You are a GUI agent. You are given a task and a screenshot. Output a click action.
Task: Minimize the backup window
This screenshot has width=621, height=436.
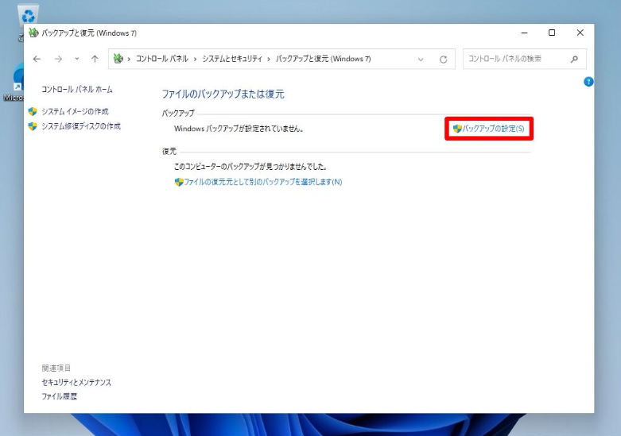point(524,33)
